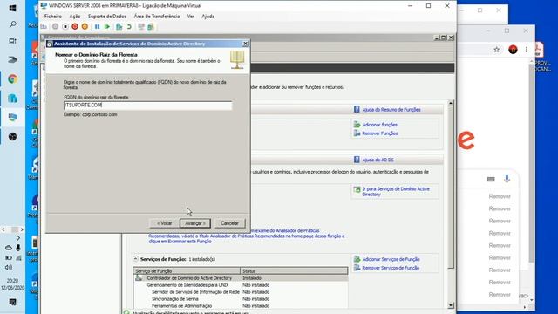
Task: Cancel the Active Directory installation wizard
Action: 229,223
